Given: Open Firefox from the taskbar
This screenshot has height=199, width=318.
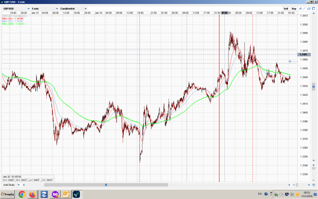Looking at the screenshot, I should [33, 194].
